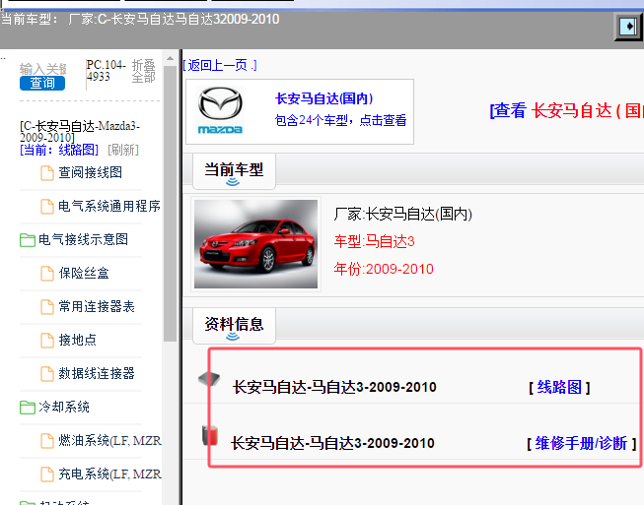Open the 维修手册/诊断 link
Viewport: 644px width, 505px height.
[x=581, y=443]
